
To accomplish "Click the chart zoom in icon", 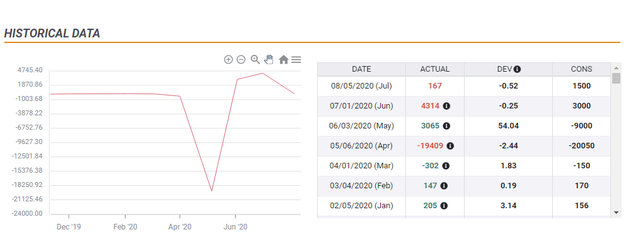I will tap(228, 59).
